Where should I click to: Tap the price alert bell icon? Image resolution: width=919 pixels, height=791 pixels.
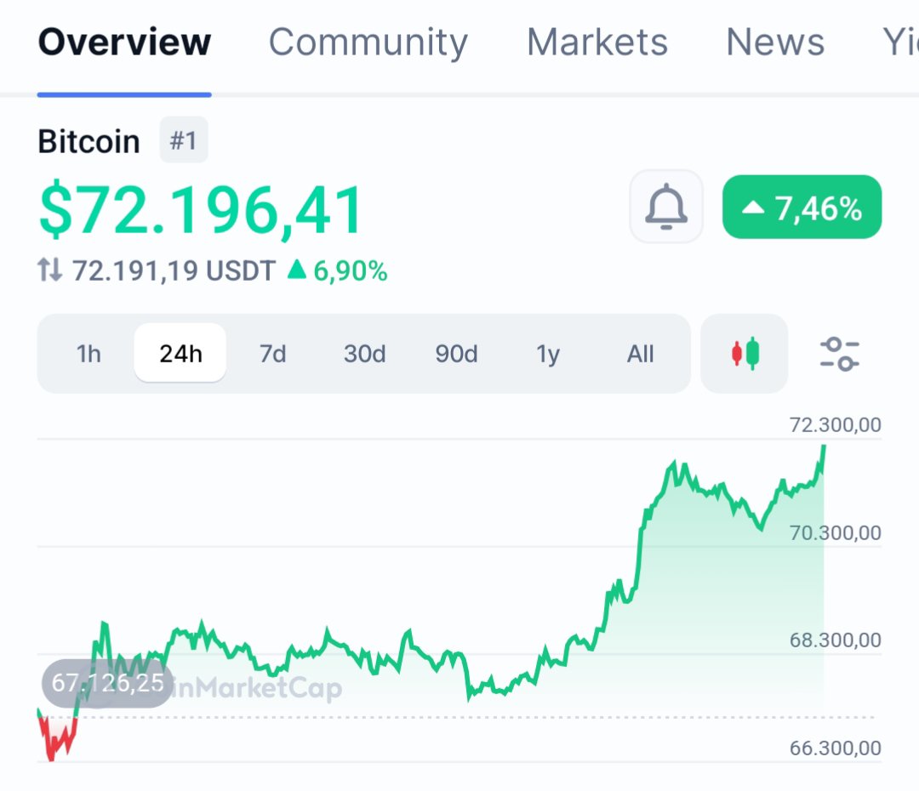[x=666, y=207]
